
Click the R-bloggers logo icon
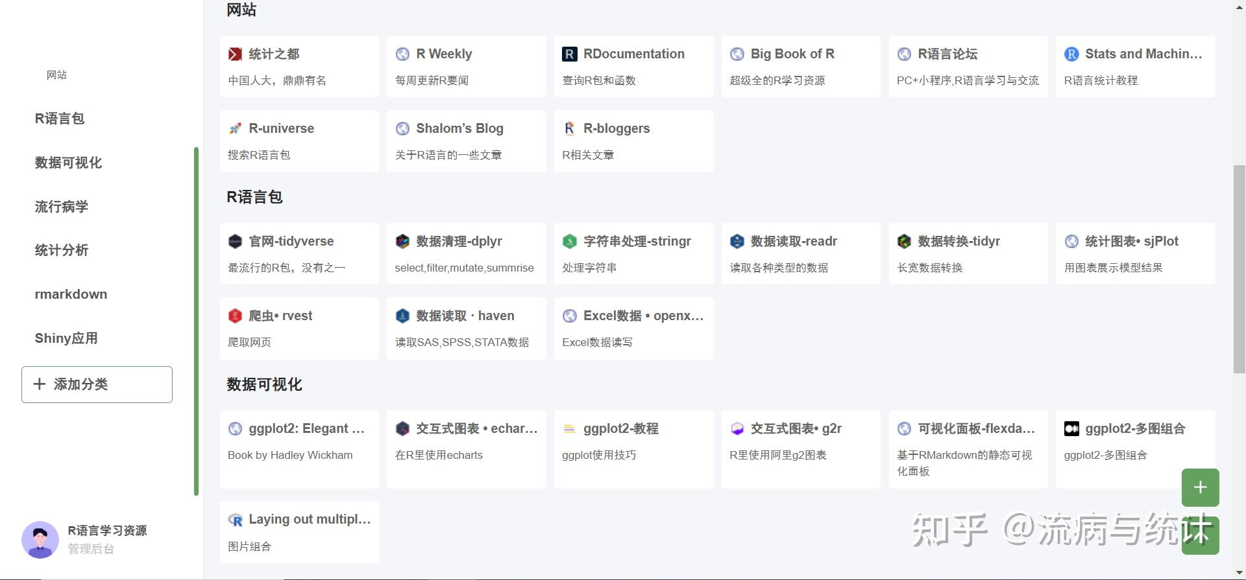pos(569,129)
